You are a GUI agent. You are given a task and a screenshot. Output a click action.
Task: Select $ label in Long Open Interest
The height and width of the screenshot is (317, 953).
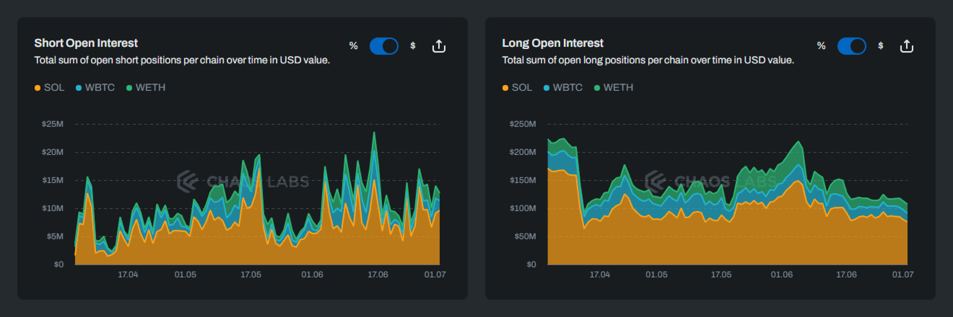[880, 46]
